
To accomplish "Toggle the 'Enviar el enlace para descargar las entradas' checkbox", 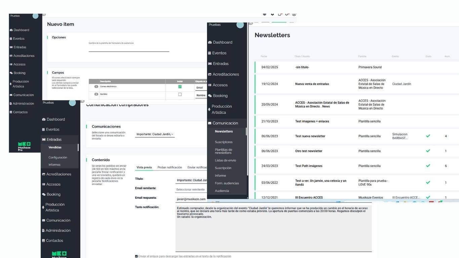I will [136, 256].
